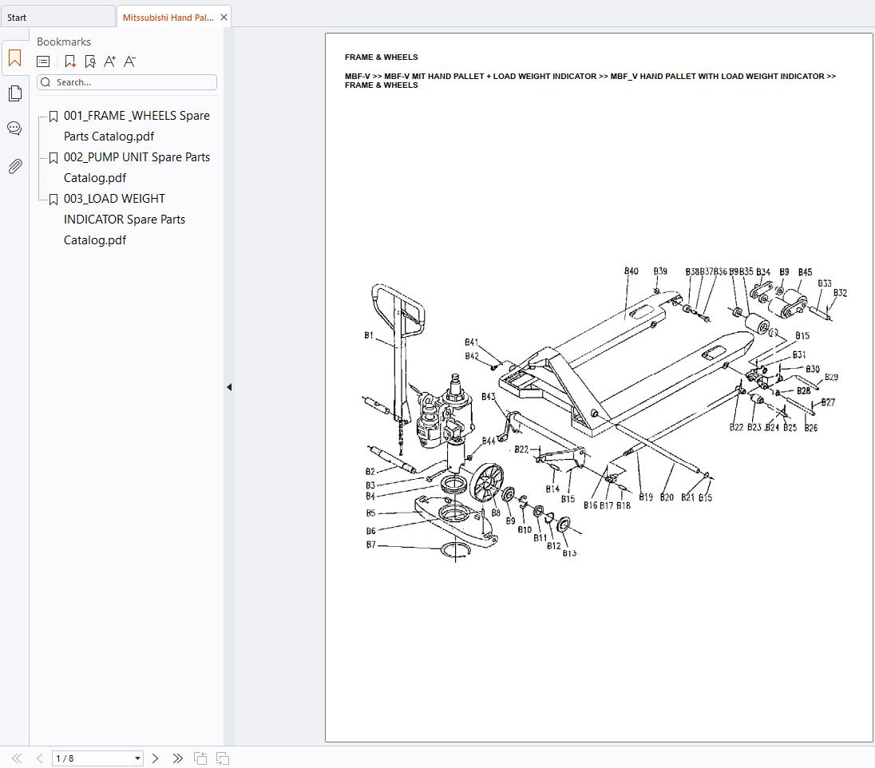Select the Mitsubishi Hand Pallet document tab
Screen dimensions: 875x768
pos(168,17)
